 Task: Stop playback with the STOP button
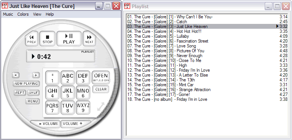48,39
